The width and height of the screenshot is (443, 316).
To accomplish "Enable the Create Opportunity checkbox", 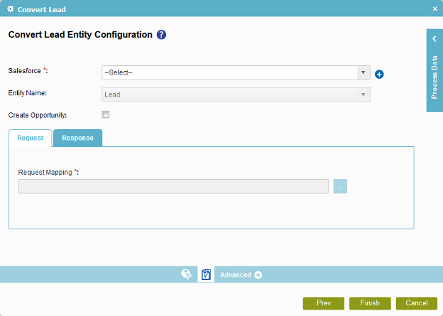I will pos(105,114).
